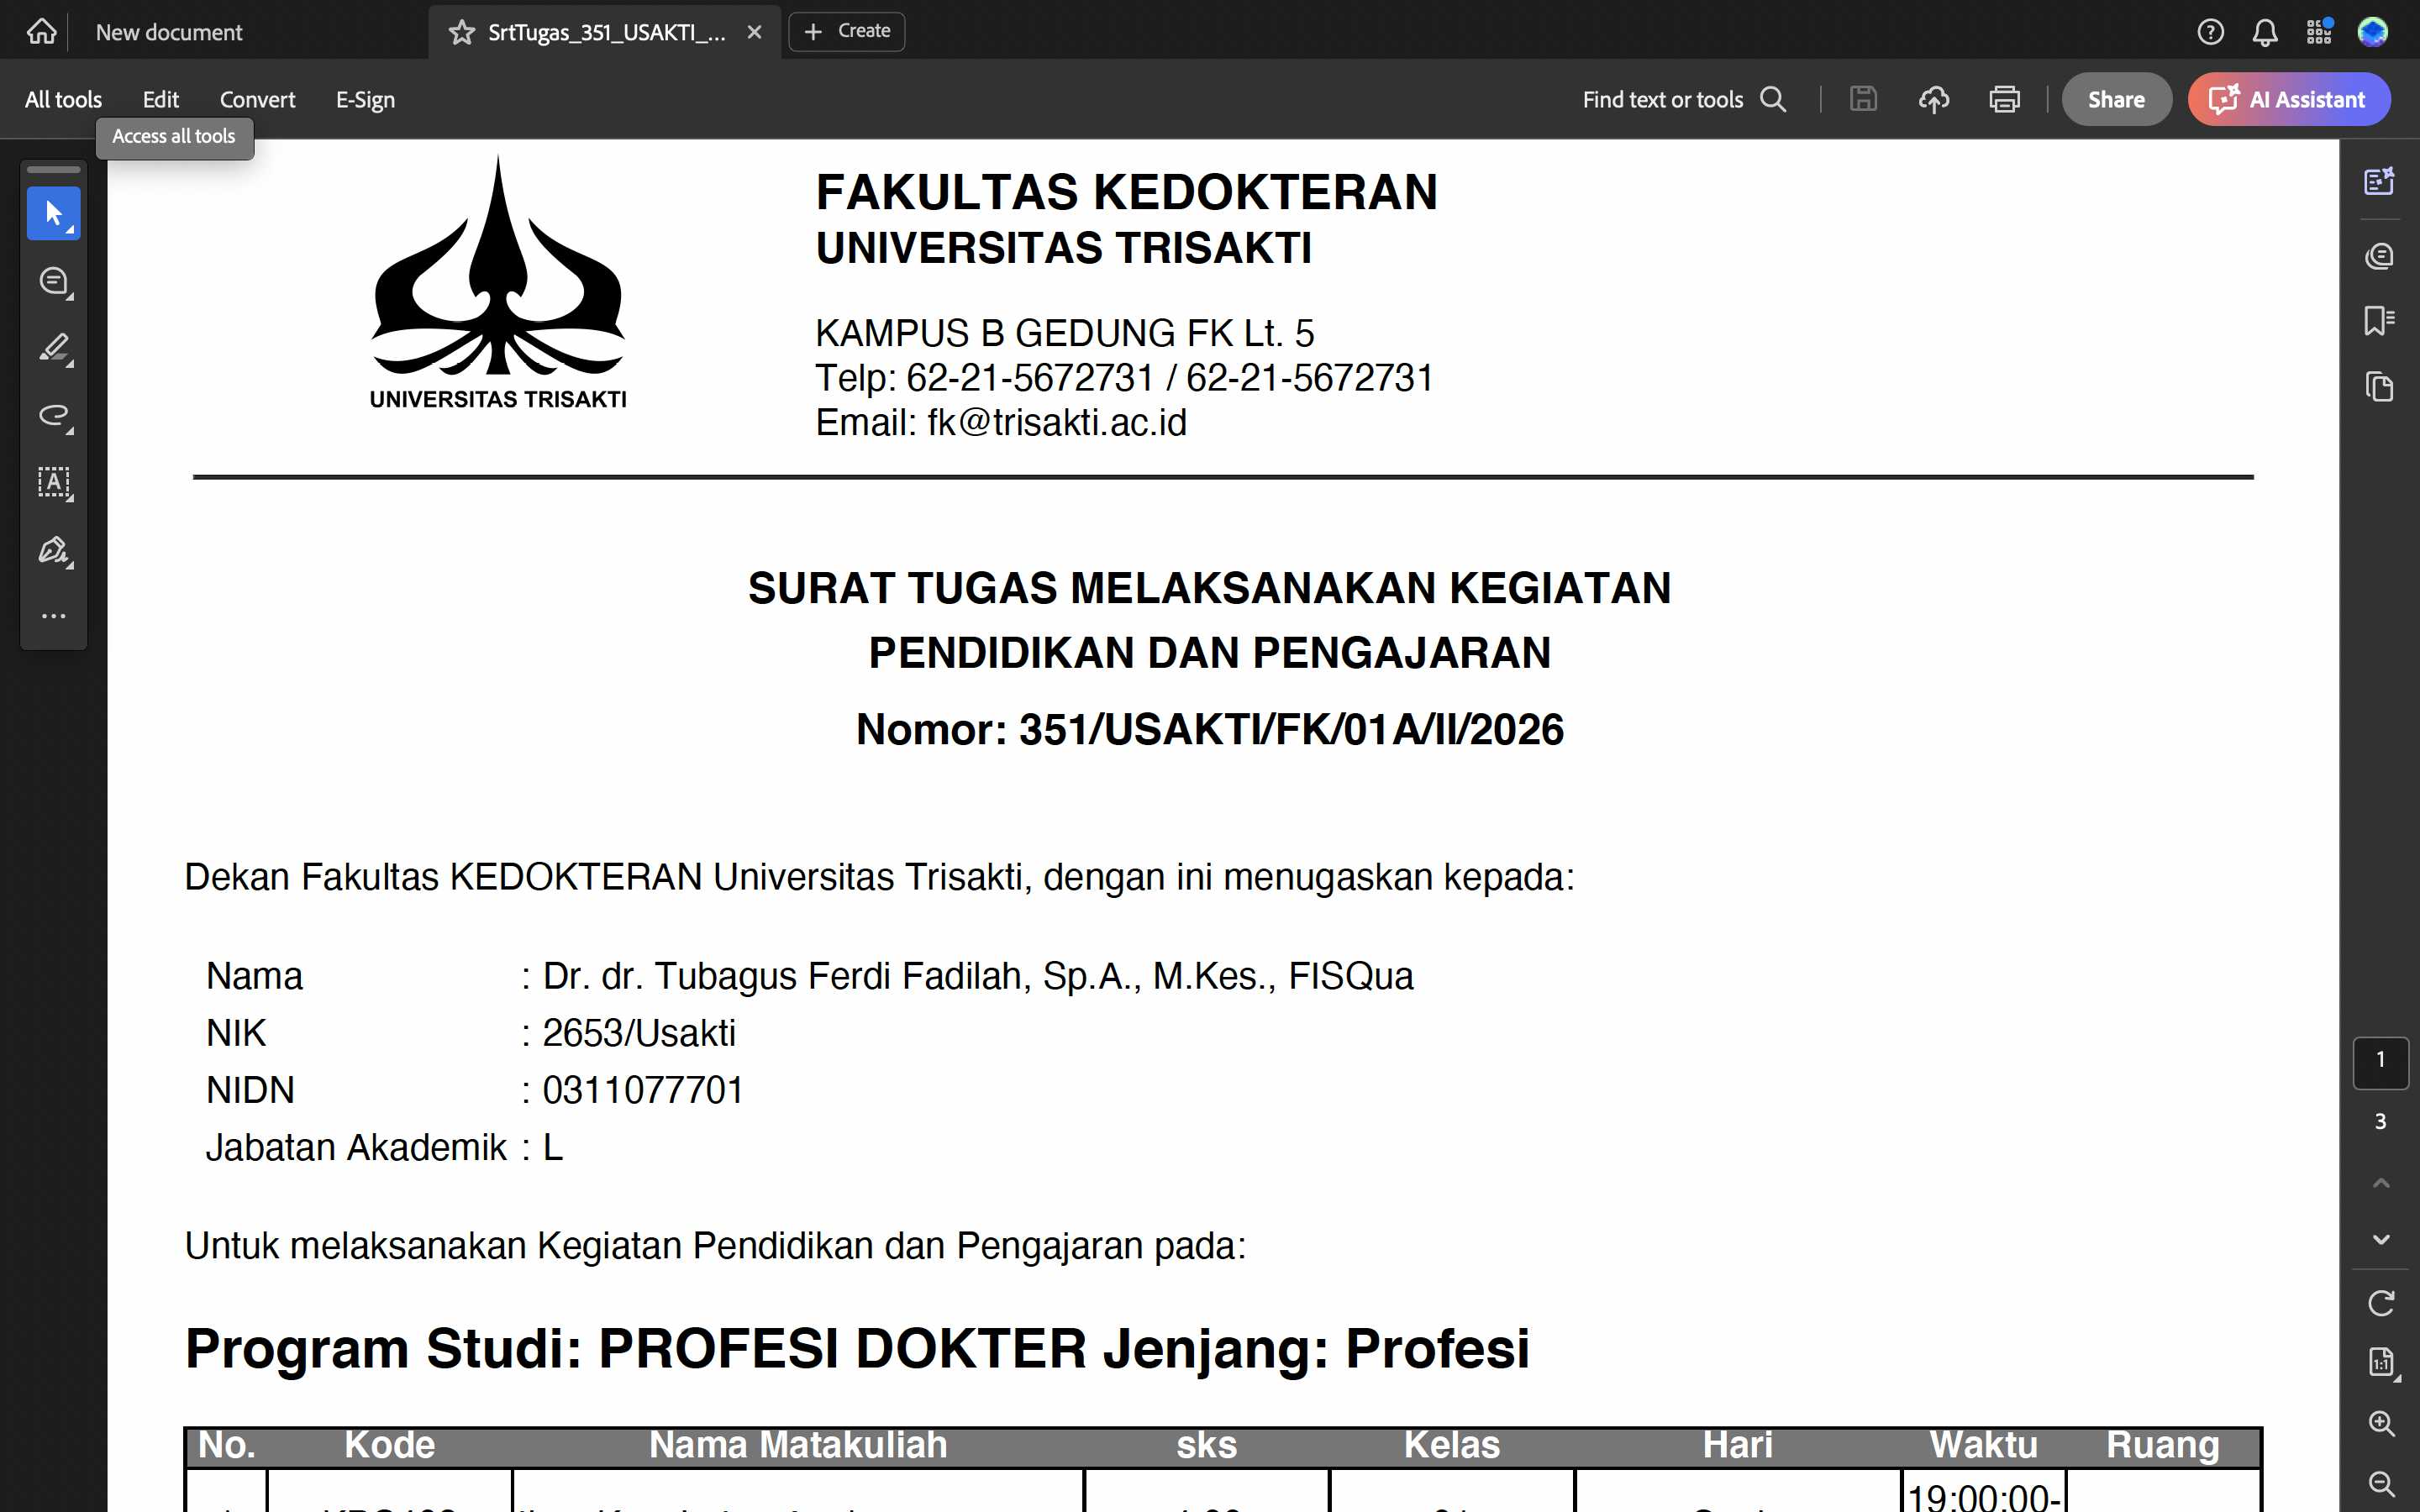The height and width of the screenshot is (1512, 2420).
Task: Add a comment with the comment tool
Action: (54, 281)
